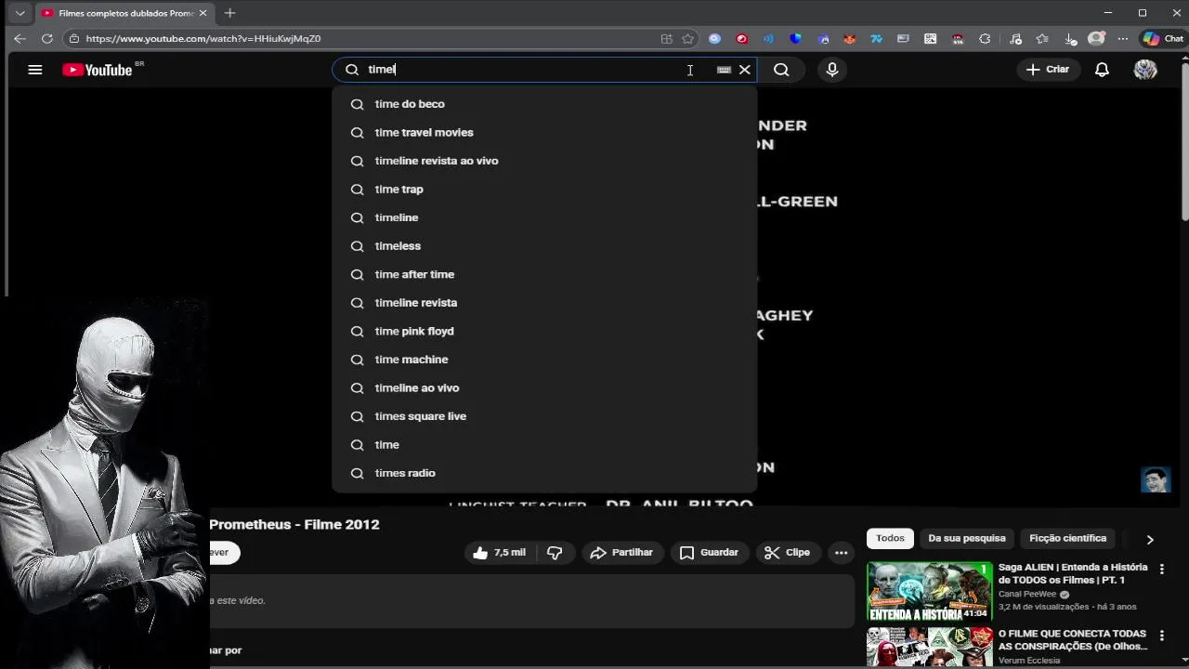This screenshot has width=1189, height=669.
Task: Select suggestion 'timeline revista ao vivo'
Action: tap(544, 161)
